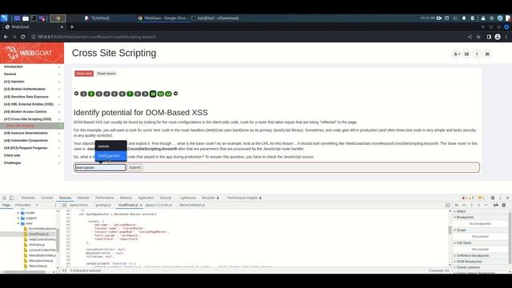Expand the (A8) Insecure Deserialization section
Screen dimensions: 512x288
point(32,134)
